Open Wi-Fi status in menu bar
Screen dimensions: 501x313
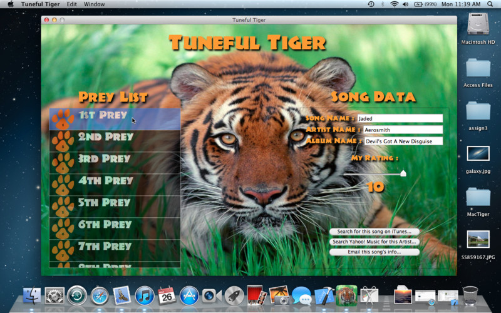395,4
